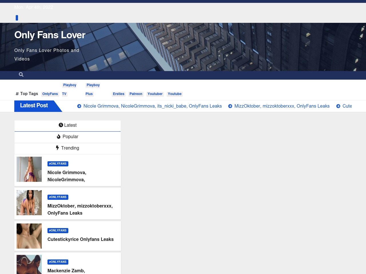Screen dimensions: 366x274
Task: Click arrow icon before MizzOktober ticker
Action: pos(230,106)
